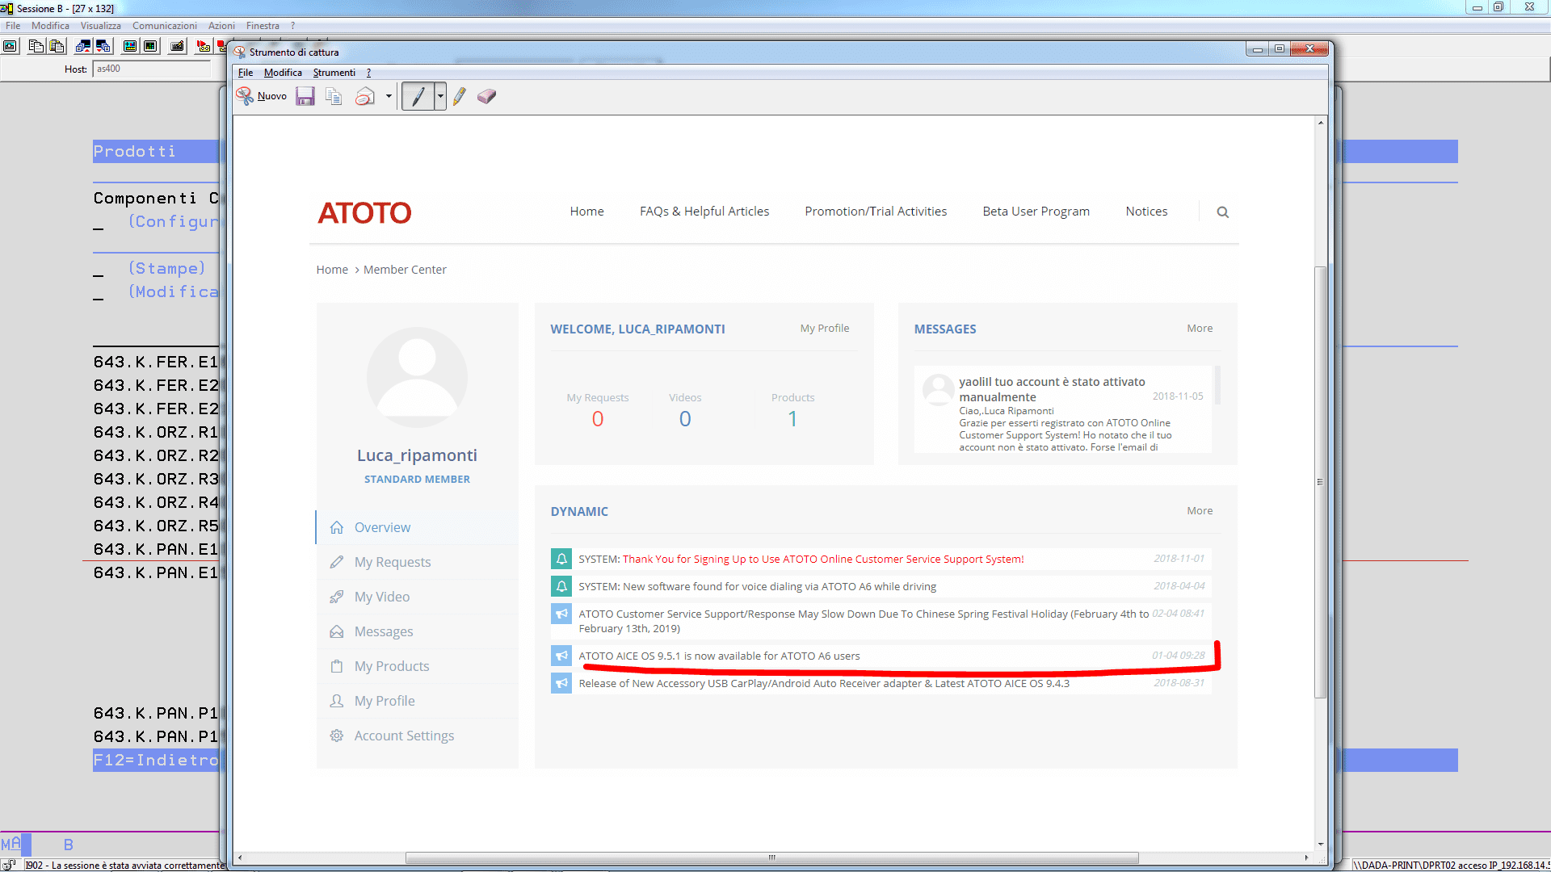1551x872 pixels.
Task: Click the Member Center breadcrumb
Action: point(405,270)
